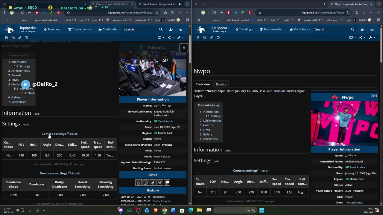Viewport: 383px width, 215px height.
Task: Close the Killeerrz infobox with the X button
Action: 184,47
